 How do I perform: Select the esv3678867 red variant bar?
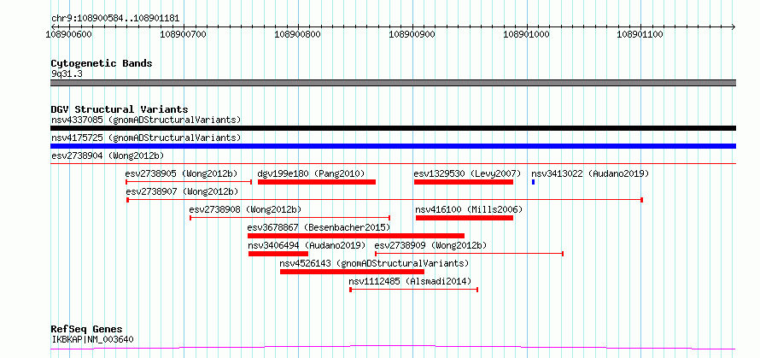356,236
